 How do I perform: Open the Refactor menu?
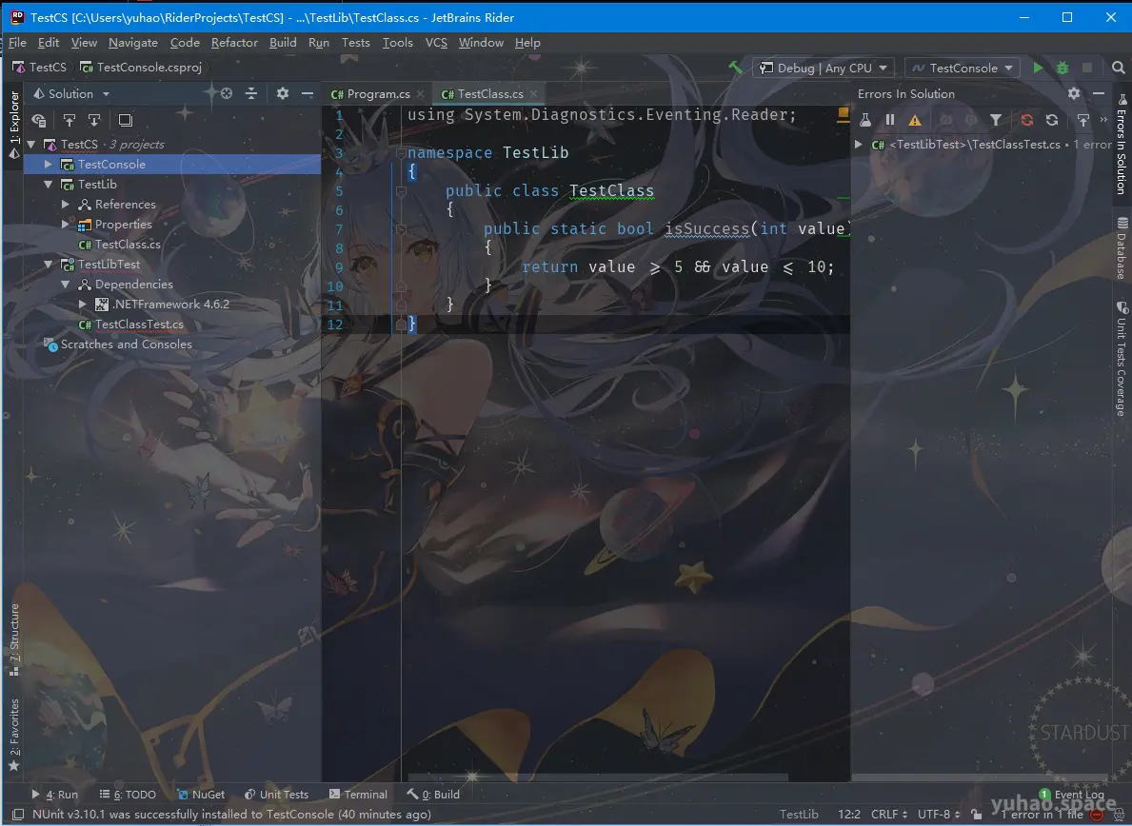pos(234,43)
